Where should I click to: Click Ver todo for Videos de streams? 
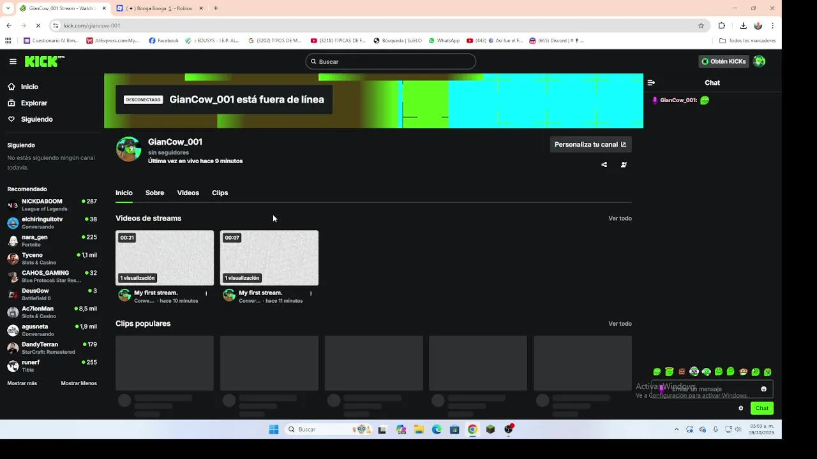pos(620,219)
